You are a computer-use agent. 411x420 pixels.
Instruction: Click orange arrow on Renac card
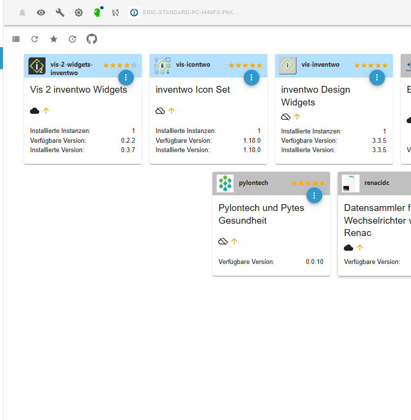click(x=360, y=247)
